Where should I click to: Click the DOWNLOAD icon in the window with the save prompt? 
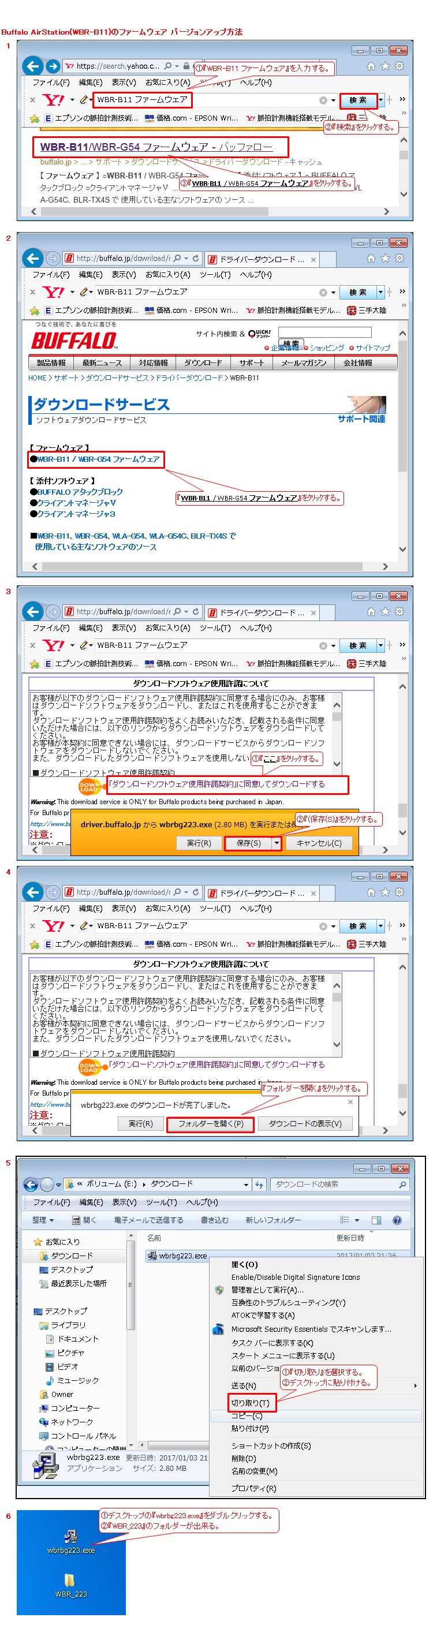click(89, 787)
